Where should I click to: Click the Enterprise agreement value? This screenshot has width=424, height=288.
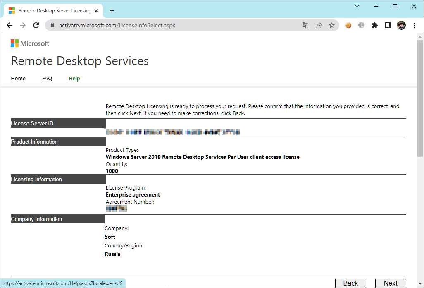pos(133,194)
